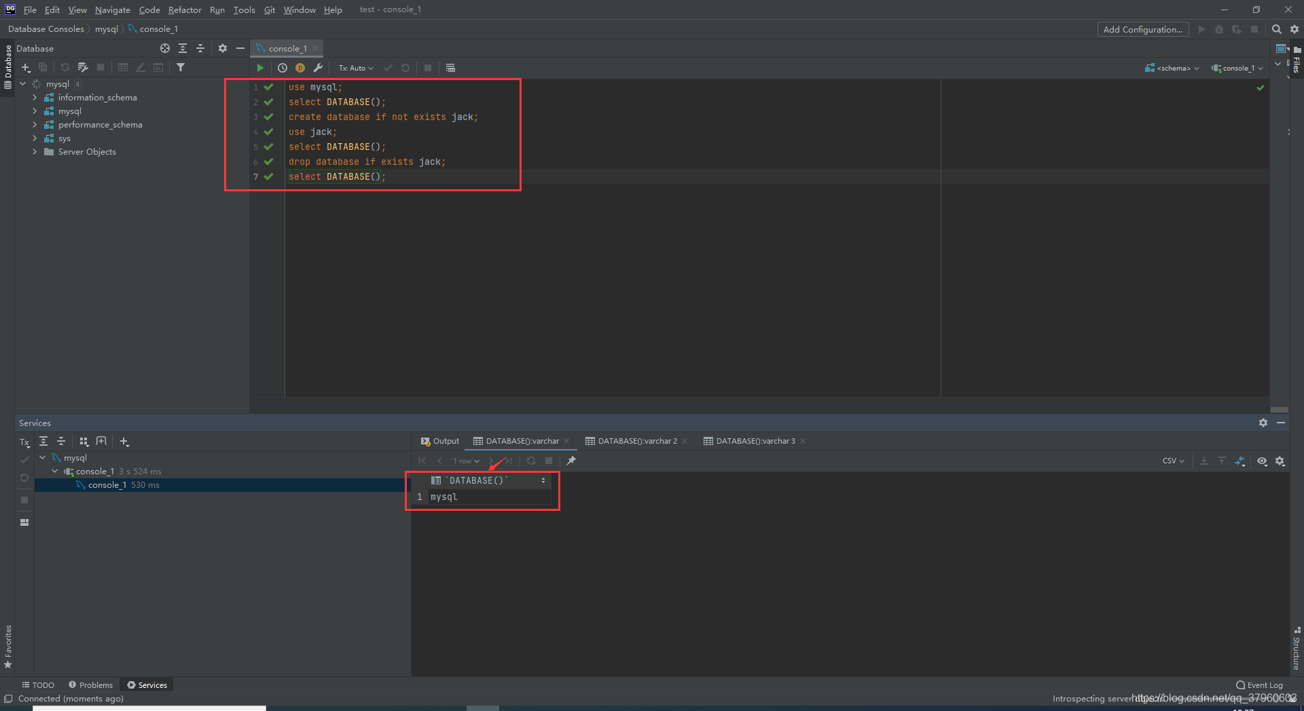Open the console_1 session dropdown

coord(1237,68)
